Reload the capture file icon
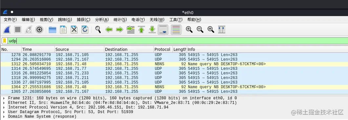348x120 pixels. (x=85, y=30)
